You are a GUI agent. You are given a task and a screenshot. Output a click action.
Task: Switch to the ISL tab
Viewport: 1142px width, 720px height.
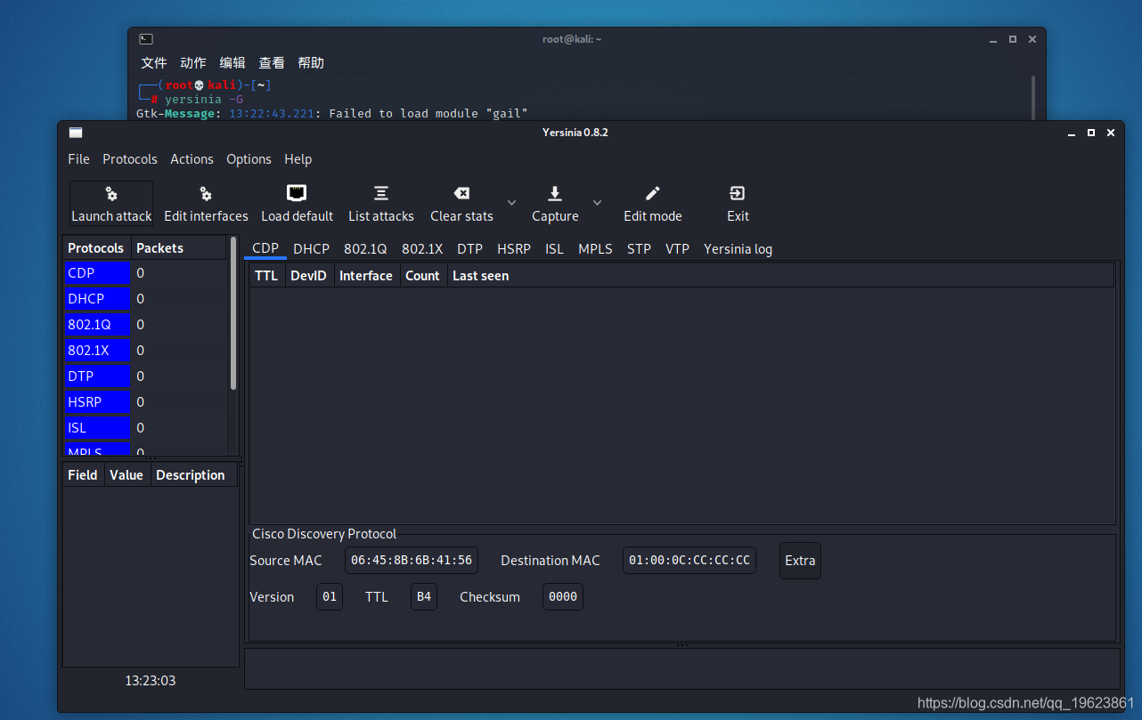click(554, 249)
